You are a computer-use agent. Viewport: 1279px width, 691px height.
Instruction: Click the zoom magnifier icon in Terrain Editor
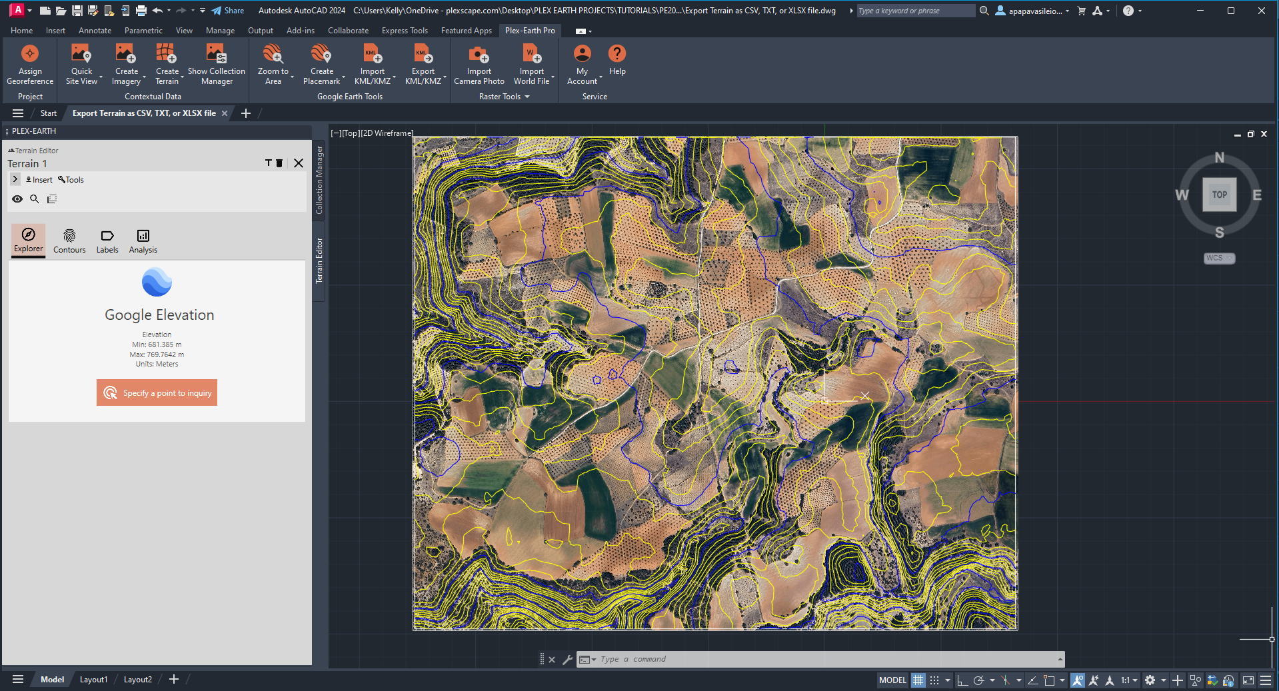[x=35, y=199]
